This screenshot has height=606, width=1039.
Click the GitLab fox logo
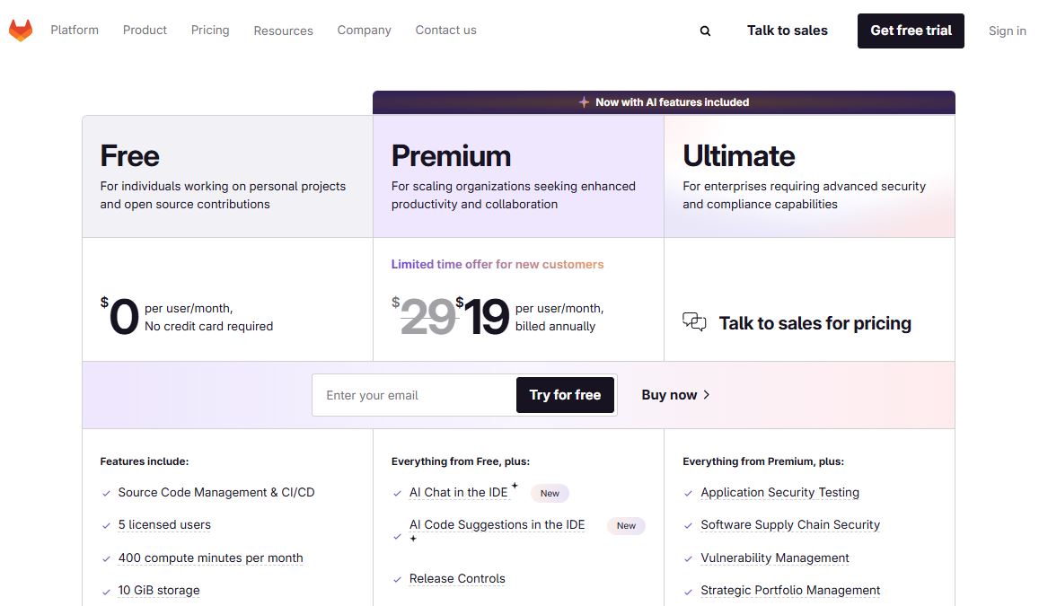[20, 29]
